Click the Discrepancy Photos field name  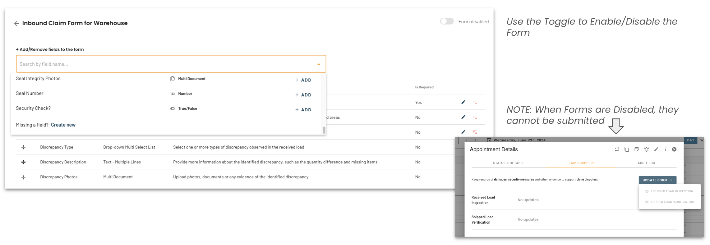(59, 177)
